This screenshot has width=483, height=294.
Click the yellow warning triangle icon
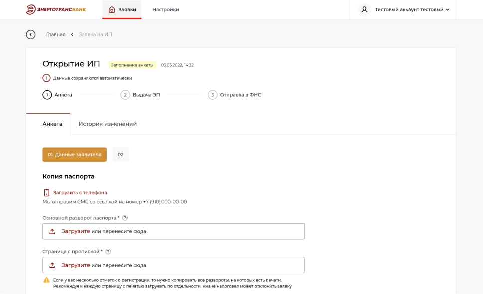(46, 280)
